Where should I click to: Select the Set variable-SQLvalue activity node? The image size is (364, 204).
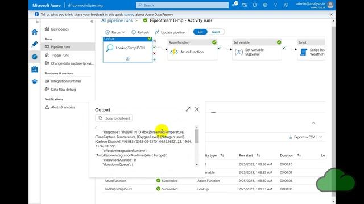tap(257, 50)
